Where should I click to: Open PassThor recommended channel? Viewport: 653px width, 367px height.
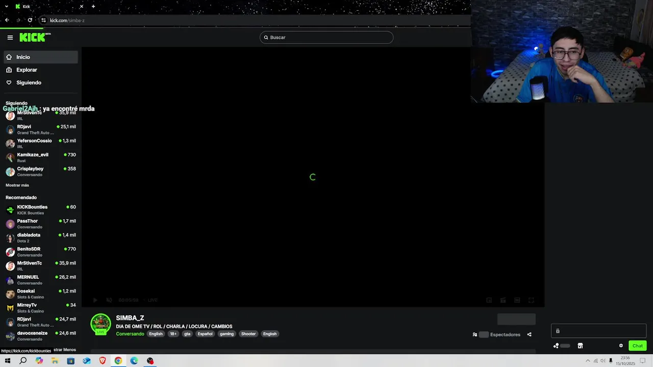(41, 224)
